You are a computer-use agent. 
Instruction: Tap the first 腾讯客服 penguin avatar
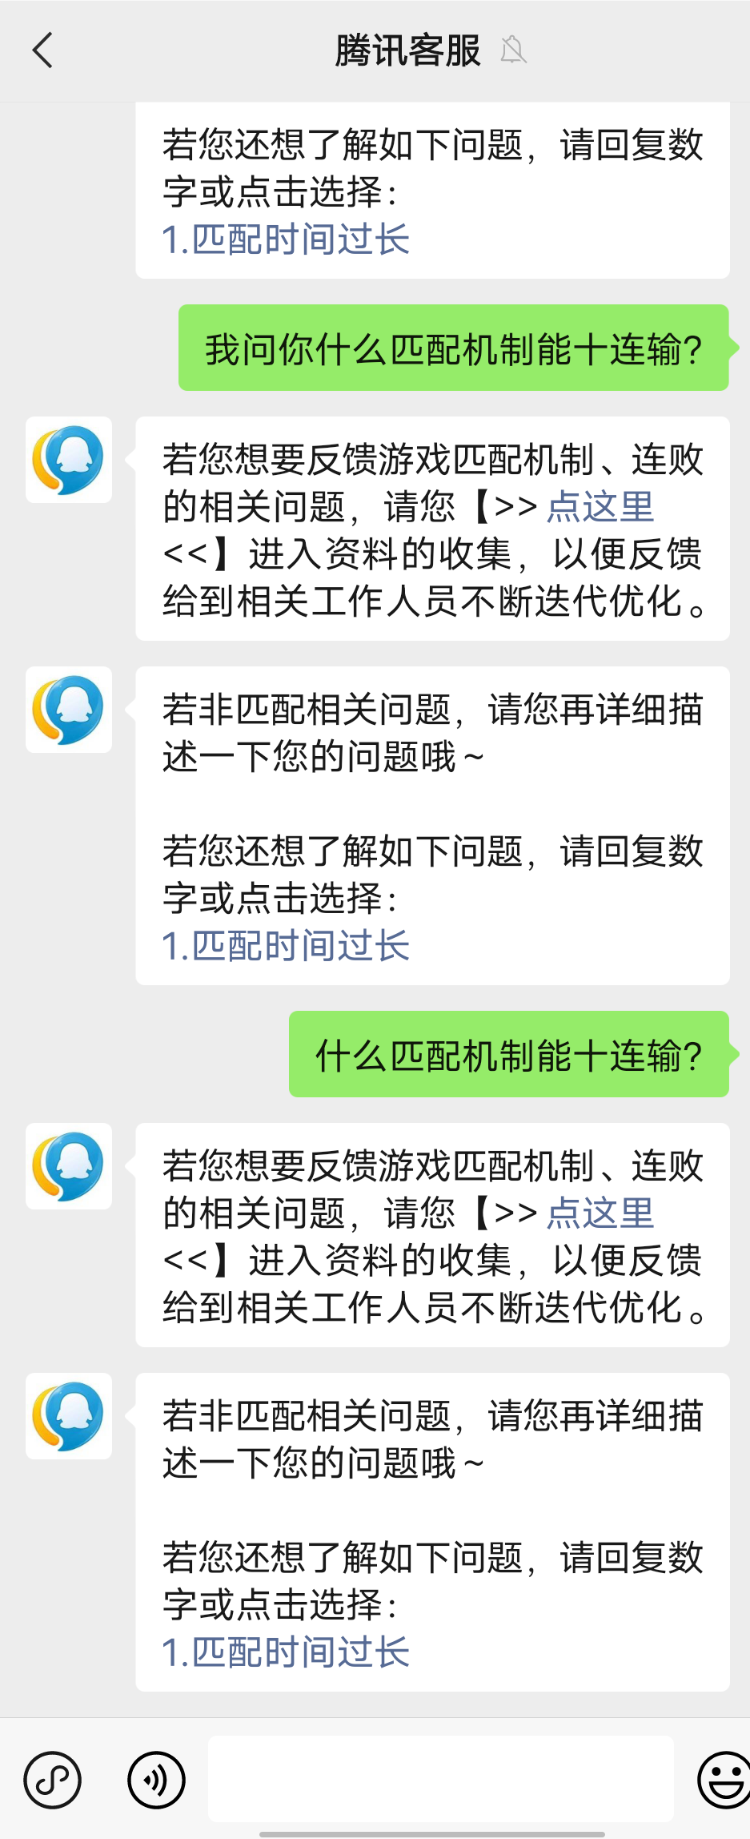coord(69,460)
